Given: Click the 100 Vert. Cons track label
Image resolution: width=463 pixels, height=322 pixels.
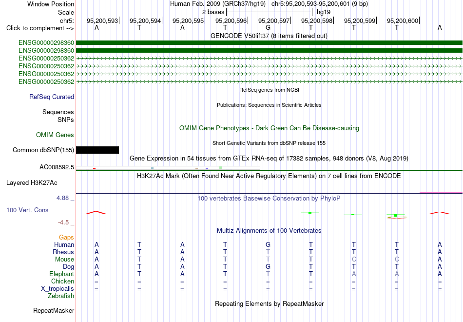Looking at the screenshot, I should point(27,210).
